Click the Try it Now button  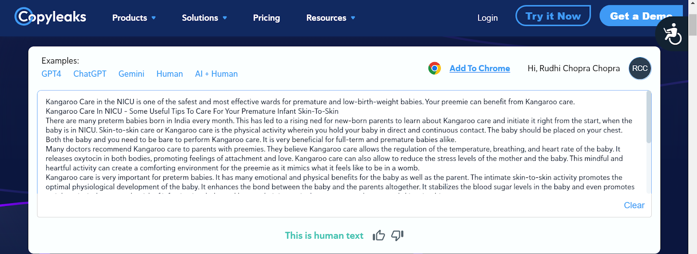(x=553, y=16)
